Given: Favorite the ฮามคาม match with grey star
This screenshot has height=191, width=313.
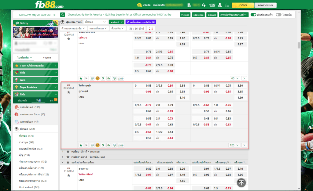Looking at the screenshot, I should click(x=69, y=175).
